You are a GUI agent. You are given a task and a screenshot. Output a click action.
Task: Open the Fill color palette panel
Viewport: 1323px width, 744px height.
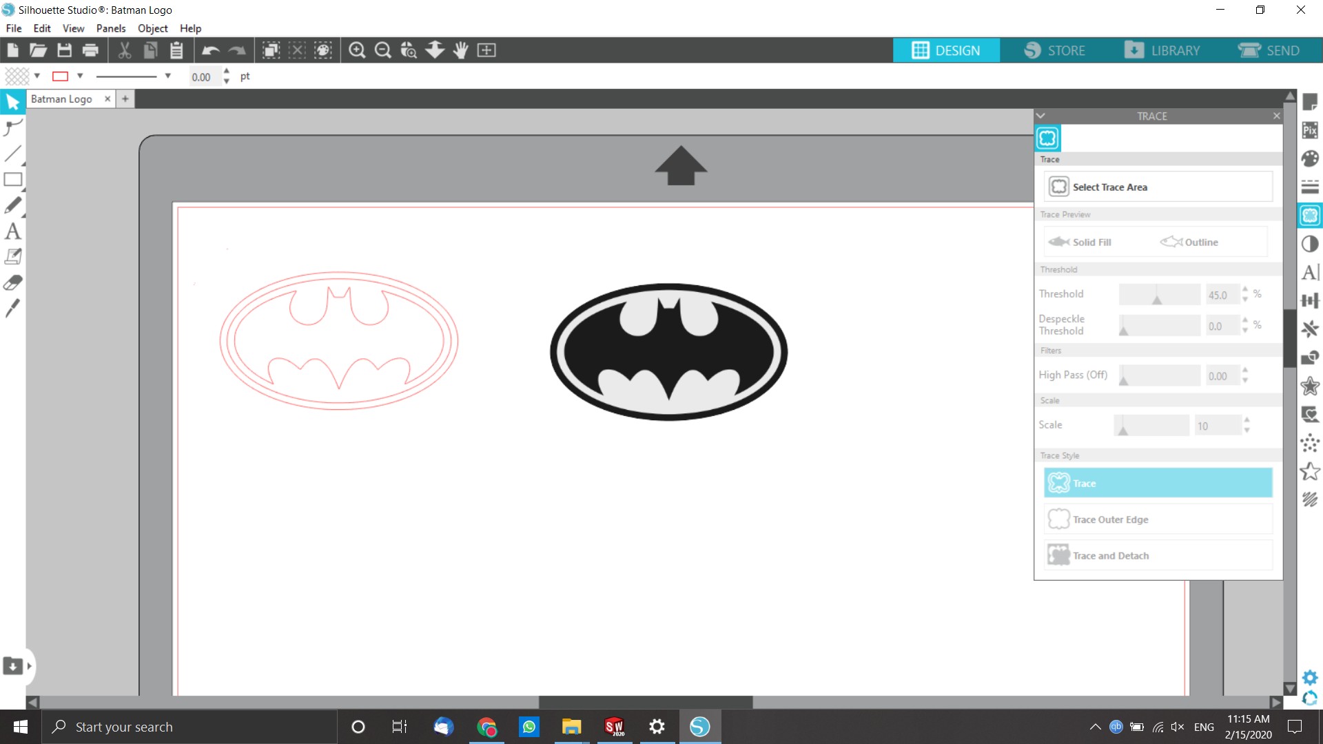1310,158
